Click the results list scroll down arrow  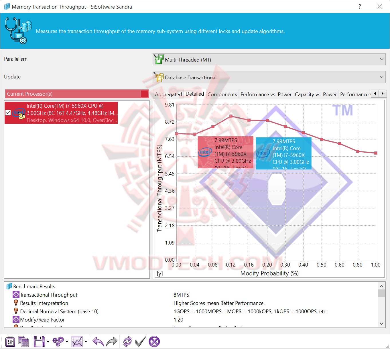click(x=381, y=324)
